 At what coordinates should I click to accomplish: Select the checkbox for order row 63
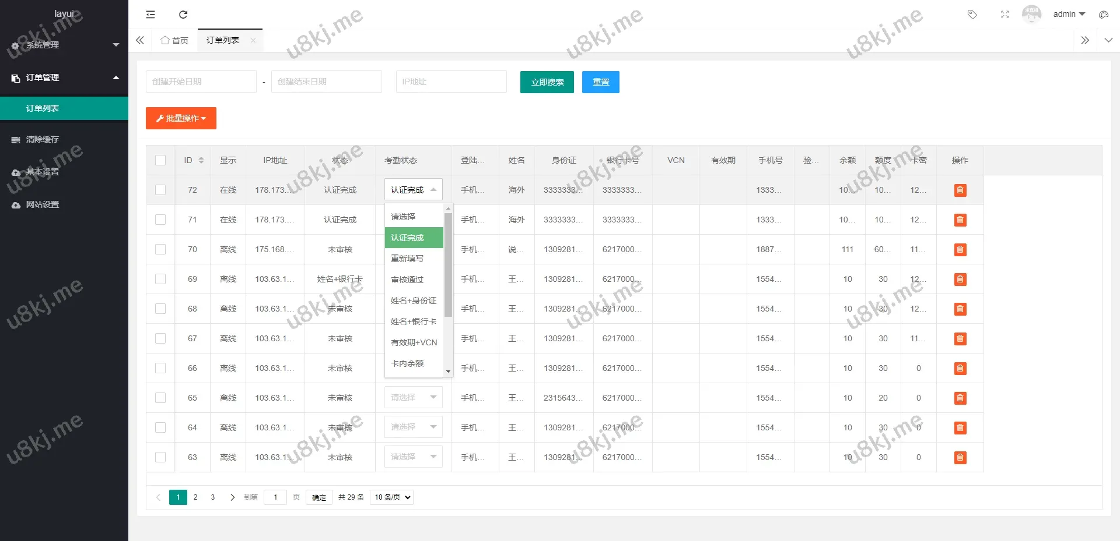point(160,457)
